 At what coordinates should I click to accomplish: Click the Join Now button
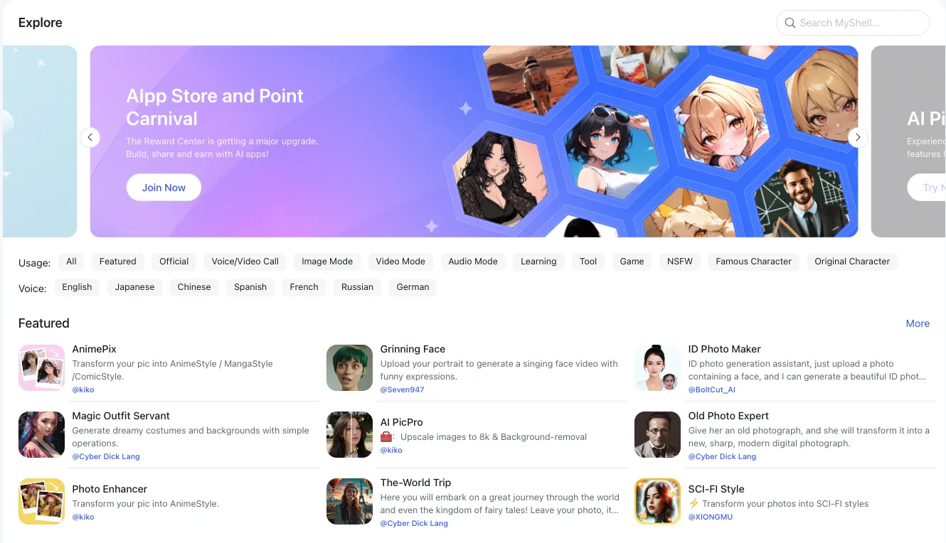(164, 188)
